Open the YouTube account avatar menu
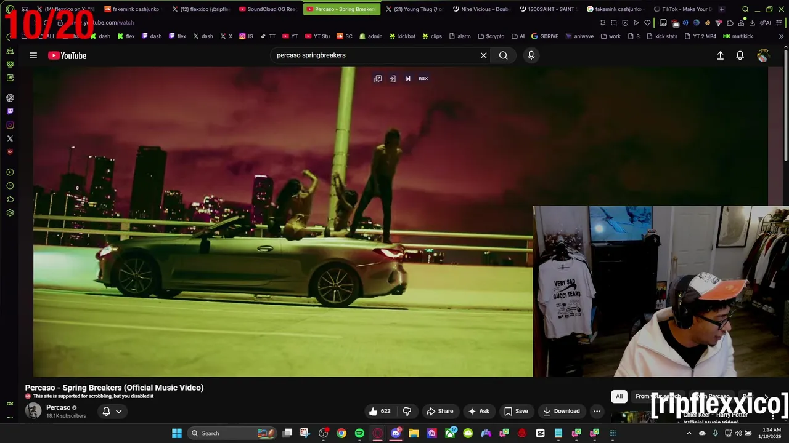The width and height of the screenshot is (789, 443). (x=762, y=55)
